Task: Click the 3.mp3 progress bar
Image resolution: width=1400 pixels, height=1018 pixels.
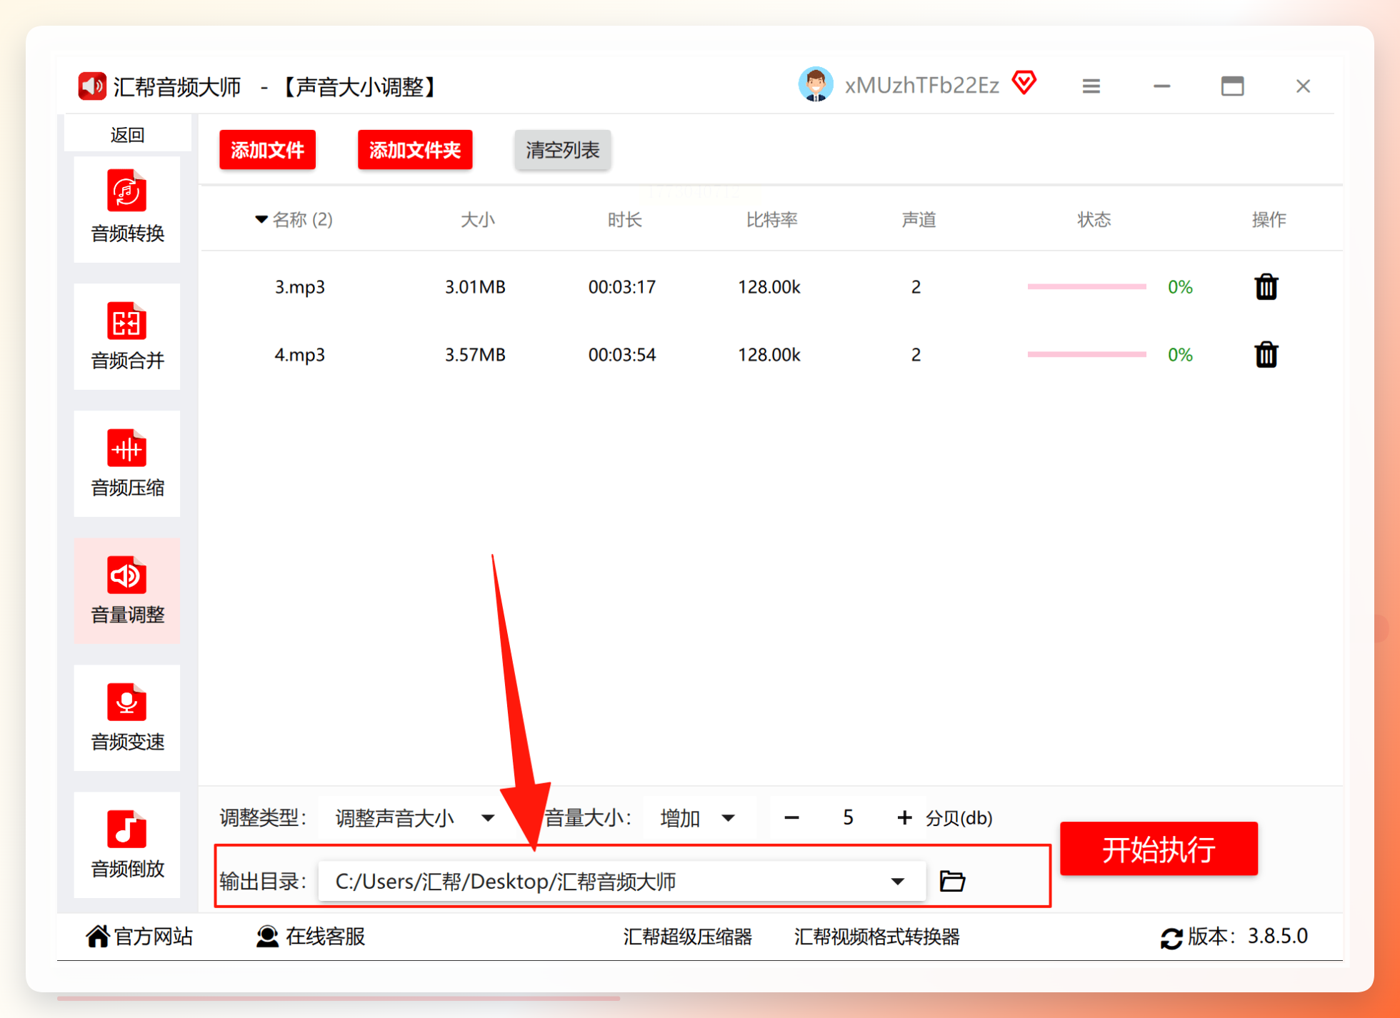Action: [x=1086, y=287]
